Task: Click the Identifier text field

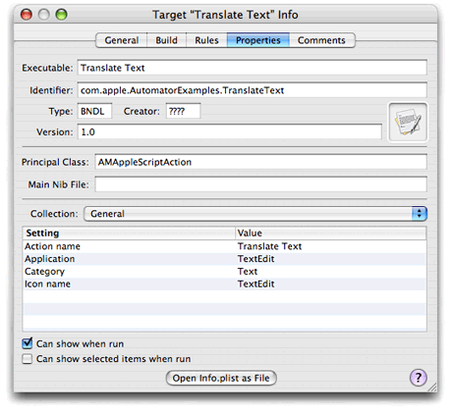Action: 253,90
